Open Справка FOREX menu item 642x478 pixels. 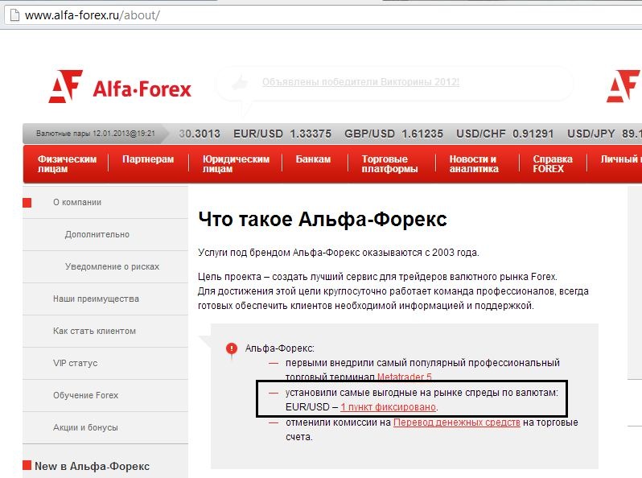tap(553, 164)
